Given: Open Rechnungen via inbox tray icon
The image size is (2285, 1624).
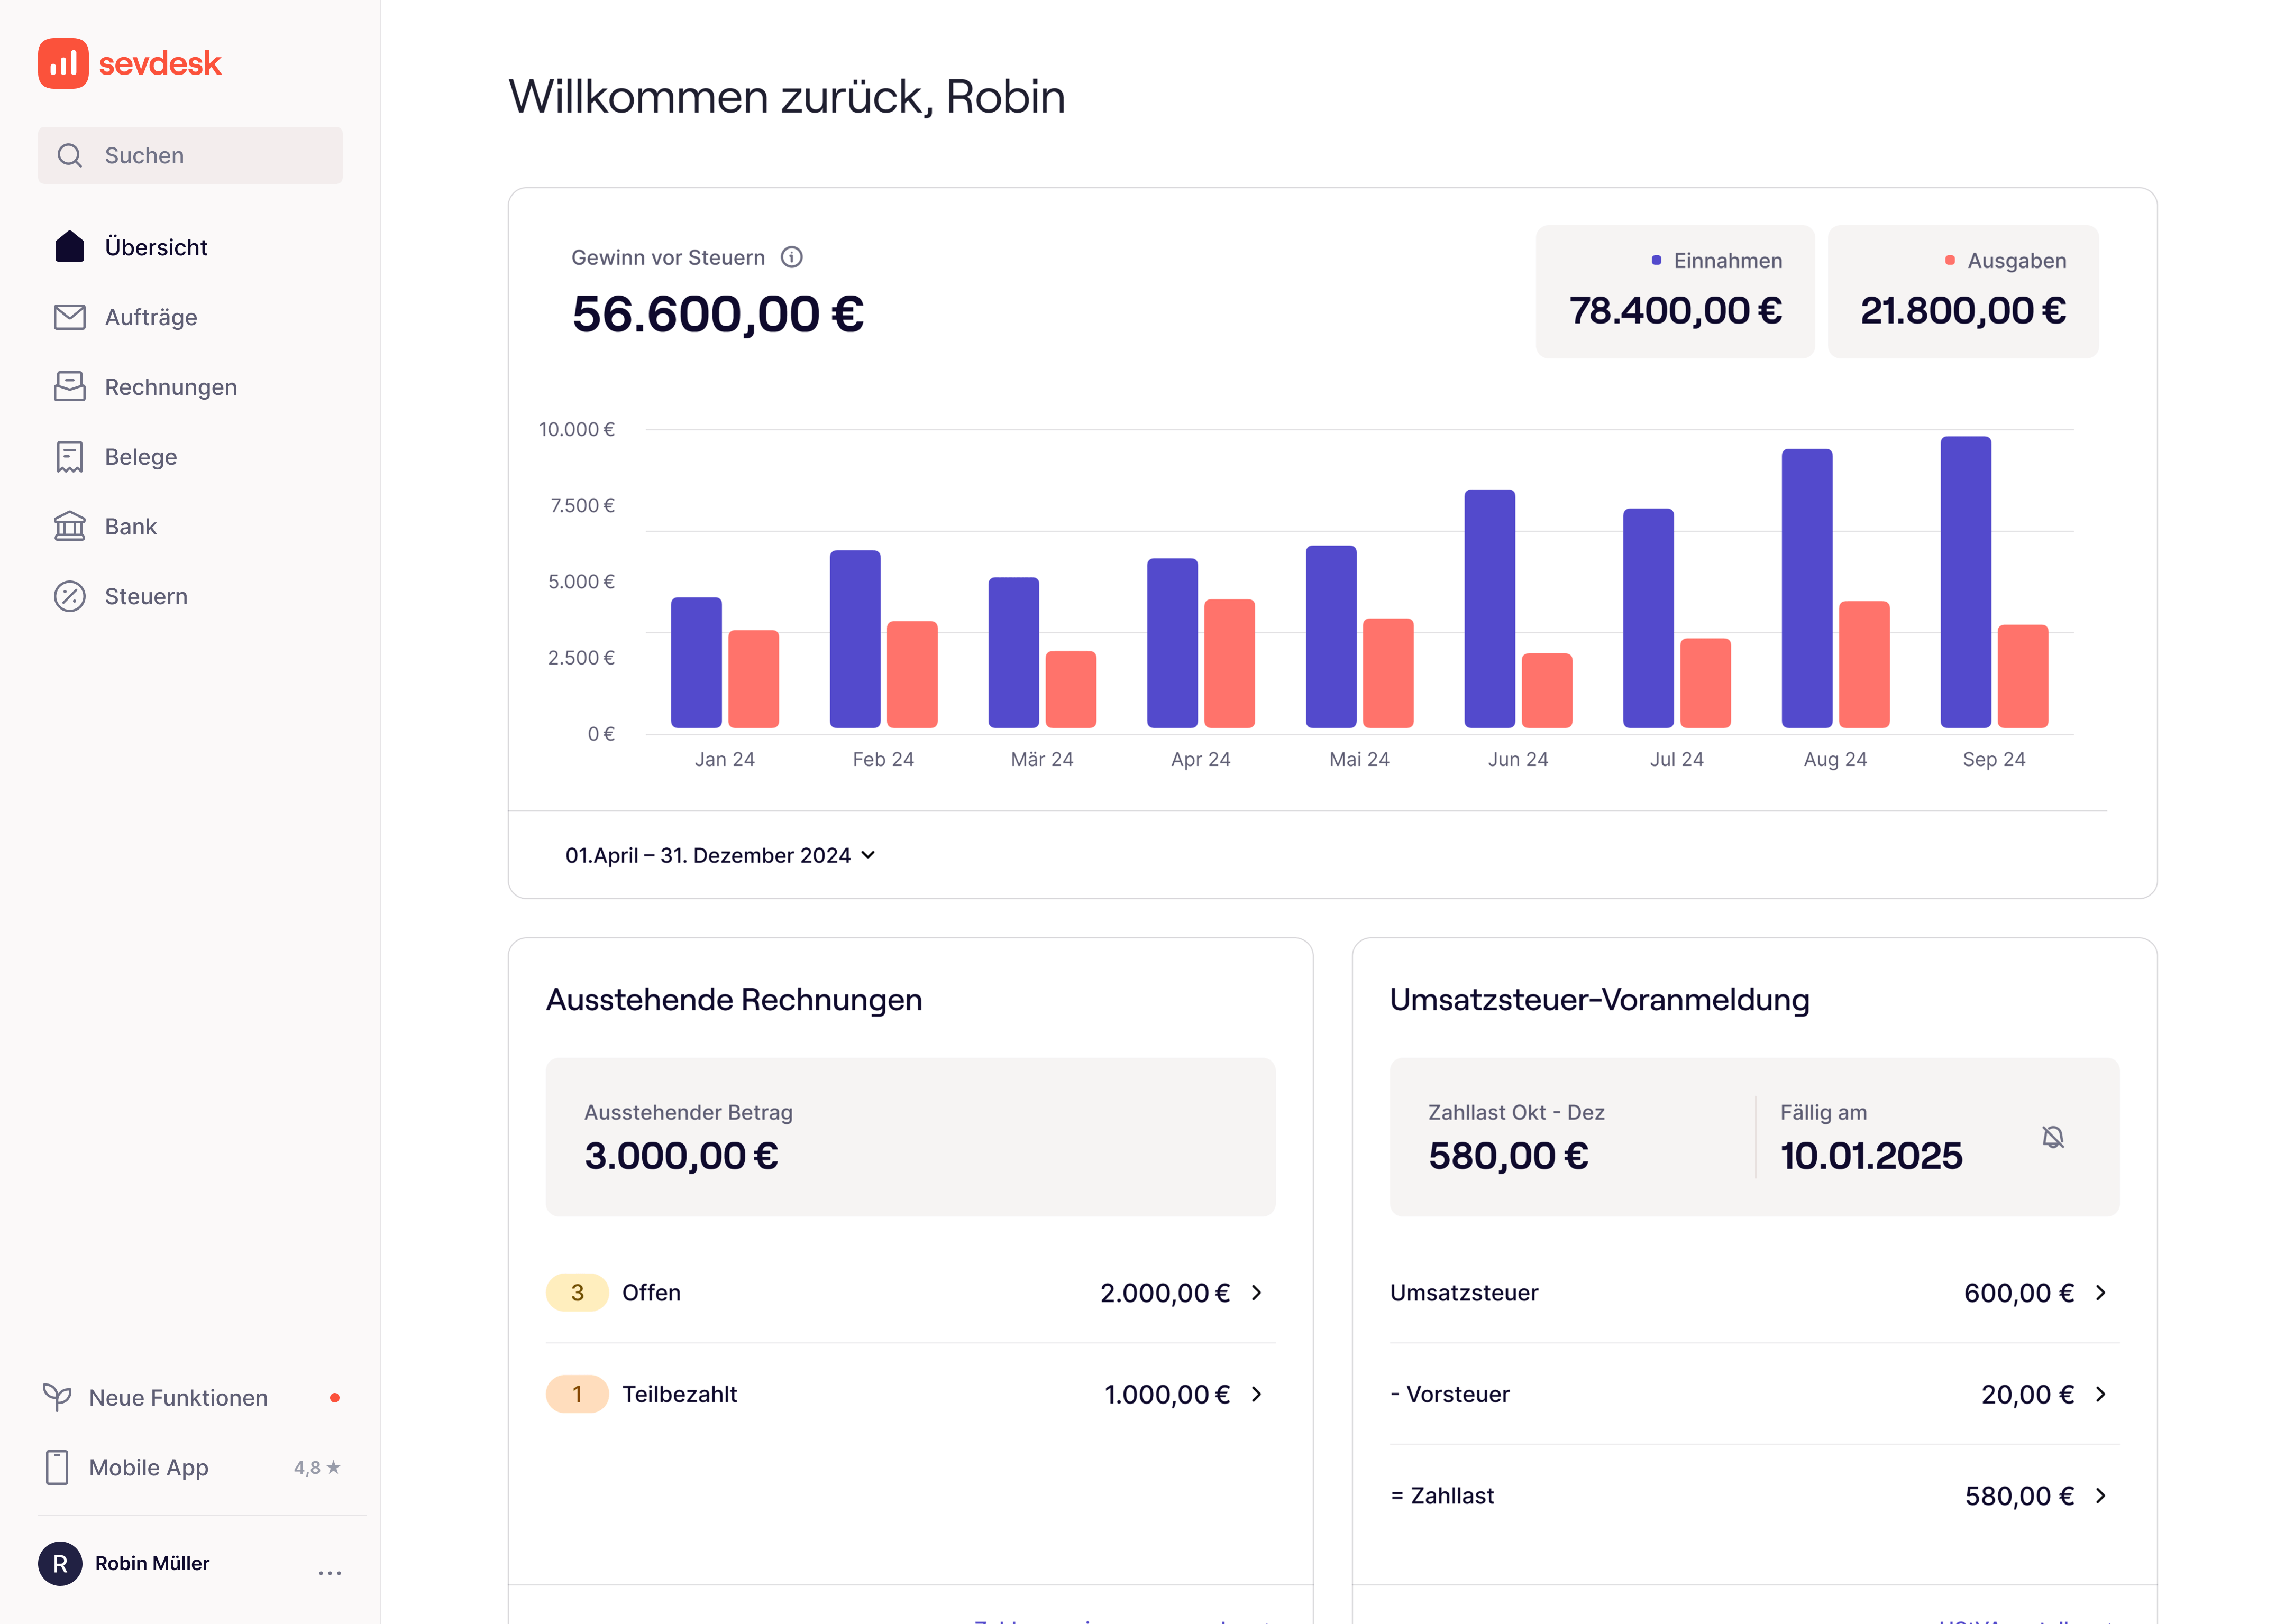Looking at the screenshot, I should [x=69, y=387].
